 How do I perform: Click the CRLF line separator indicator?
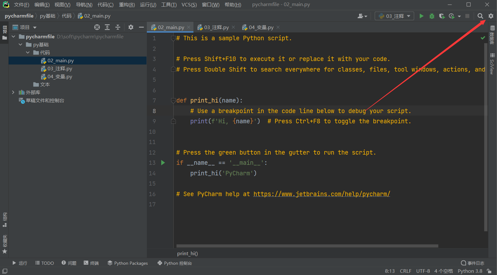(x=406, y=271)
